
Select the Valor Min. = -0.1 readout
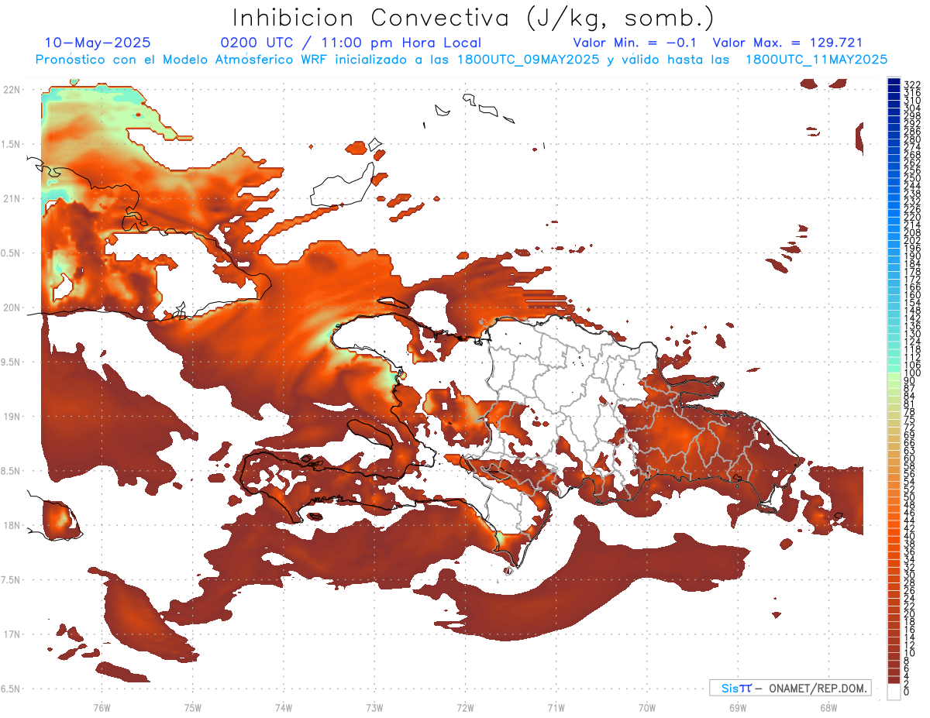pyautogui.click(x=635, y=43)
